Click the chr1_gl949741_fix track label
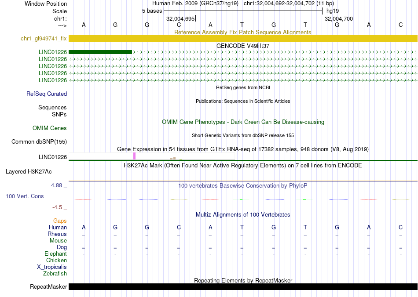The width and height of the screenshot is (418, 297). (x=44, y=38)
